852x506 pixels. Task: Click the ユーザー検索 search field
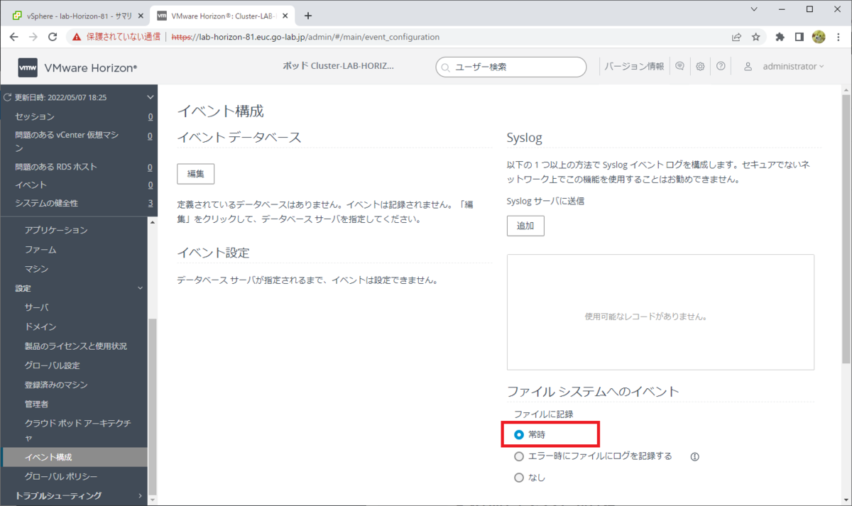[511, 67]
